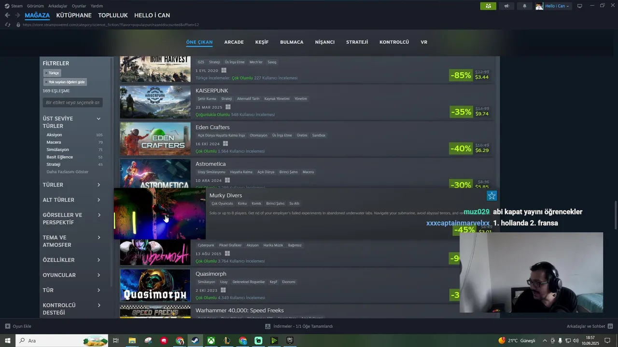Open Hello i Can account dropdown
618x347 pixels.
tap(553, 6)
